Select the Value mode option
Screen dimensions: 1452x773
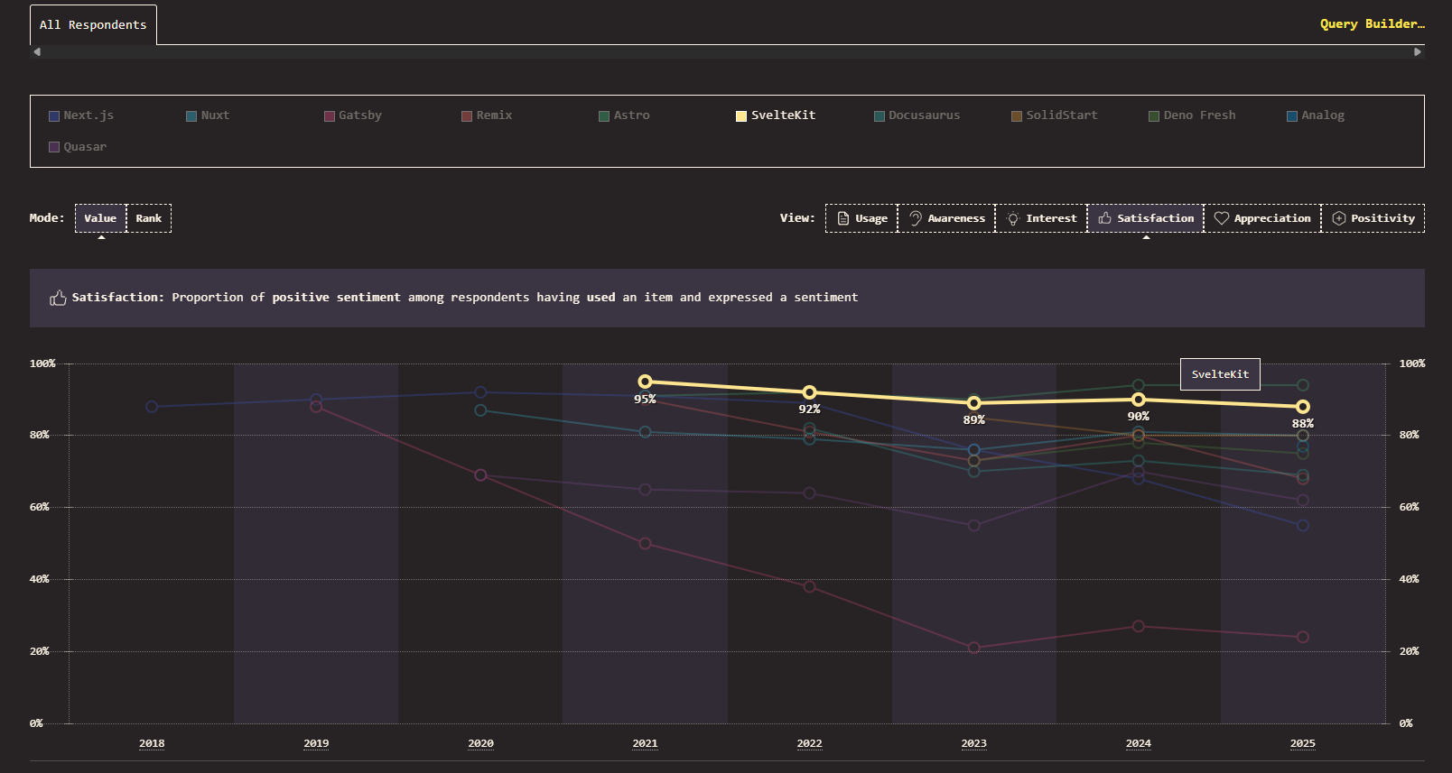100,218
